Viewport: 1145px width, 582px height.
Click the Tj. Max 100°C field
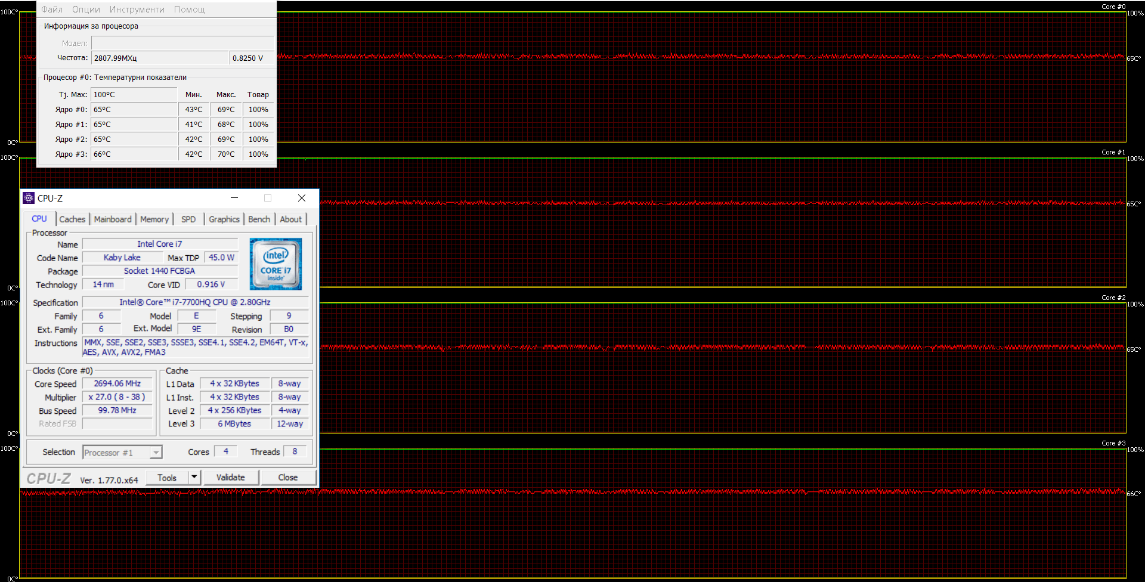[134, 94]
